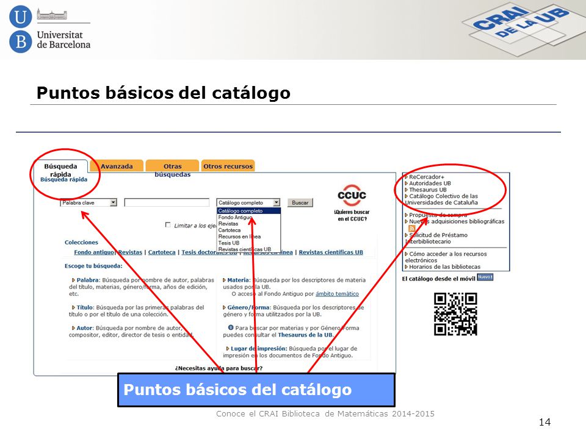Switch to the Avanzada tab
The image size is (586, 439).
coord(117,166)
